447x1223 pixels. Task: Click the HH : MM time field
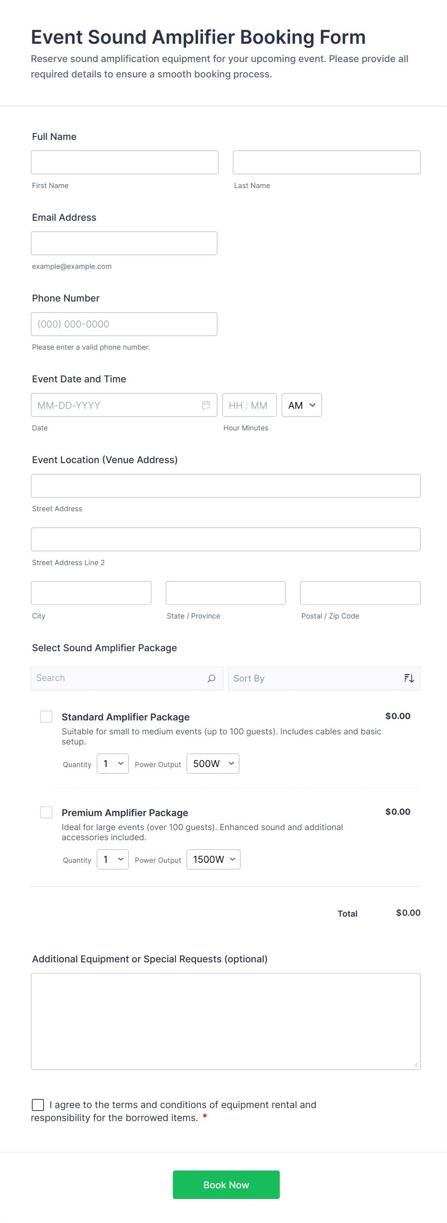pos(249,405)
